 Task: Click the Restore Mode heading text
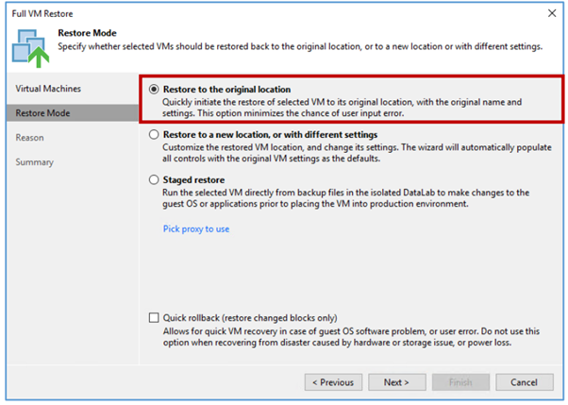point(88,33)
